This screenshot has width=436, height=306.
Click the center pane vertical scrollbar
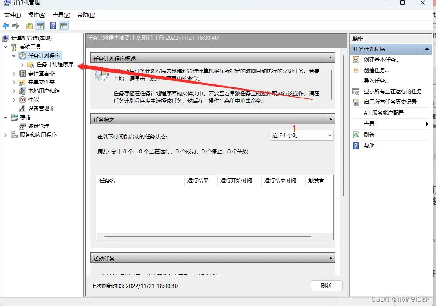click(x=344, y=126)
